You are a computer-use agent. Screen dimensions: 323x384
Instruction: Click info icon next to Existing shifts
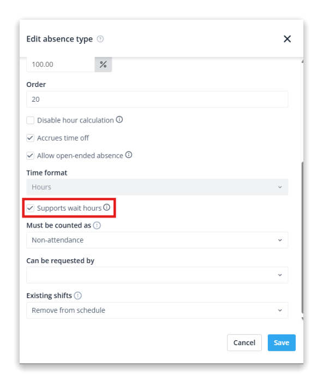[x=77, y=295]
